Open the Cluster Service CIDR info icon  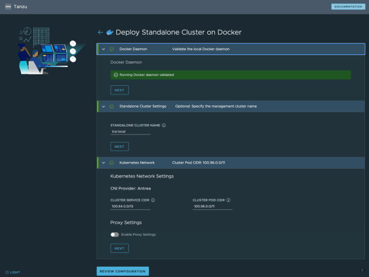[x=153, y=200]
